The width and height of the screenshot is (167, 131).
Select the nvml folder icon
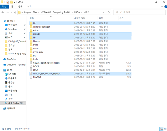[31, 45]
